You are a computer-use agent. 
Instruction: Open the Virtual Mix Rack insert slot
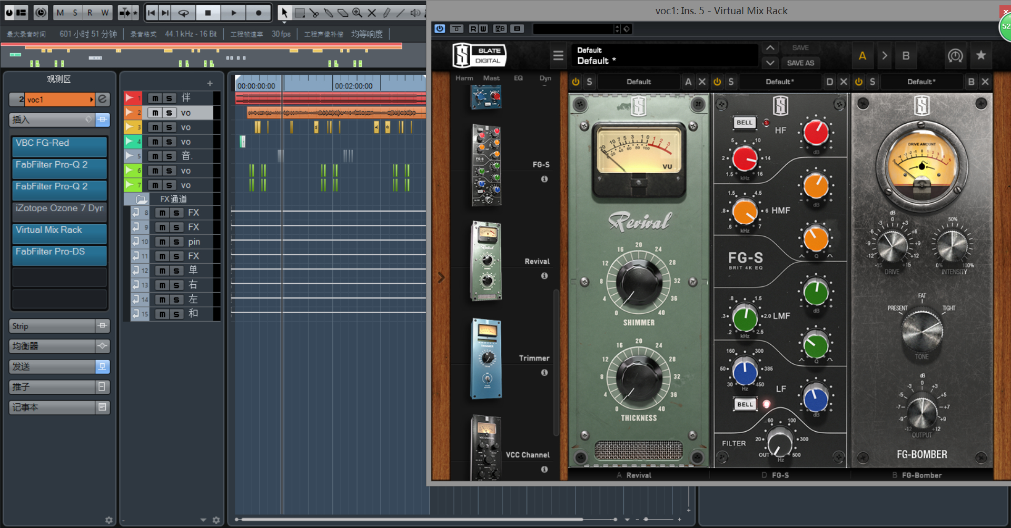tap(60, 233)
